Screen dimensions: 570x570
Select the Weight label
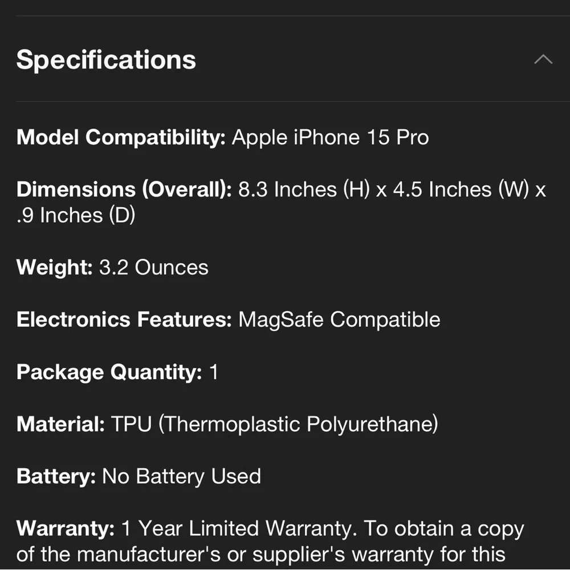(55, 267)
